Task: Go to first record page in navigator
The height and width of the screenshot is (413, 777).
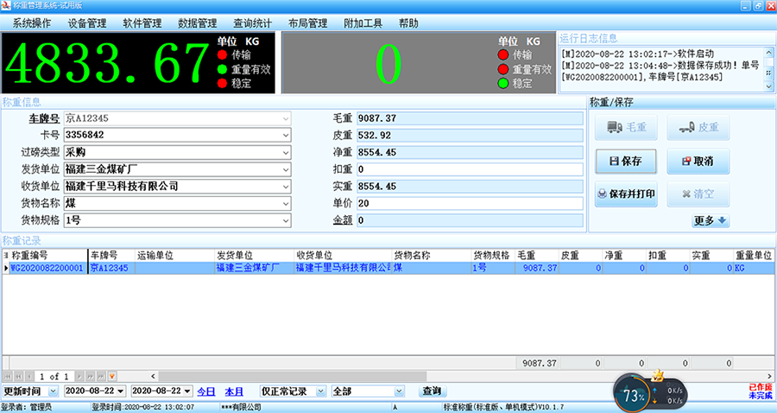Action: [x=8, y=377]
